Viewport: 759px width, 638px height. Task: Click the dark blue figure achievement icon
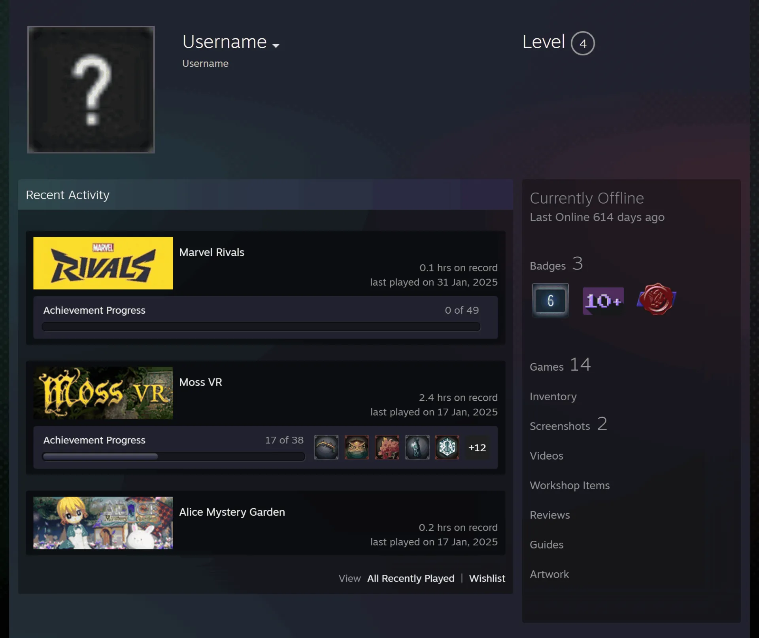417,447
